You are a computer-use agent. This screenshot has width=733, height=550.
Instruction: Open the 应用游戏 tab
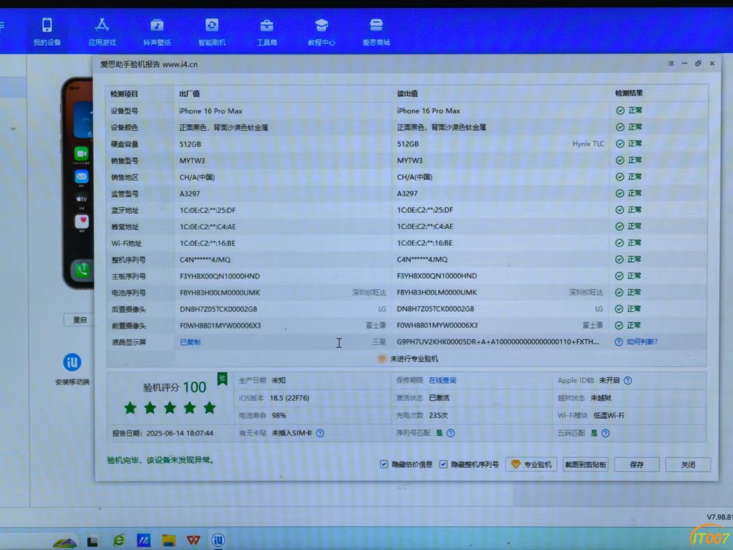point(102,32)
